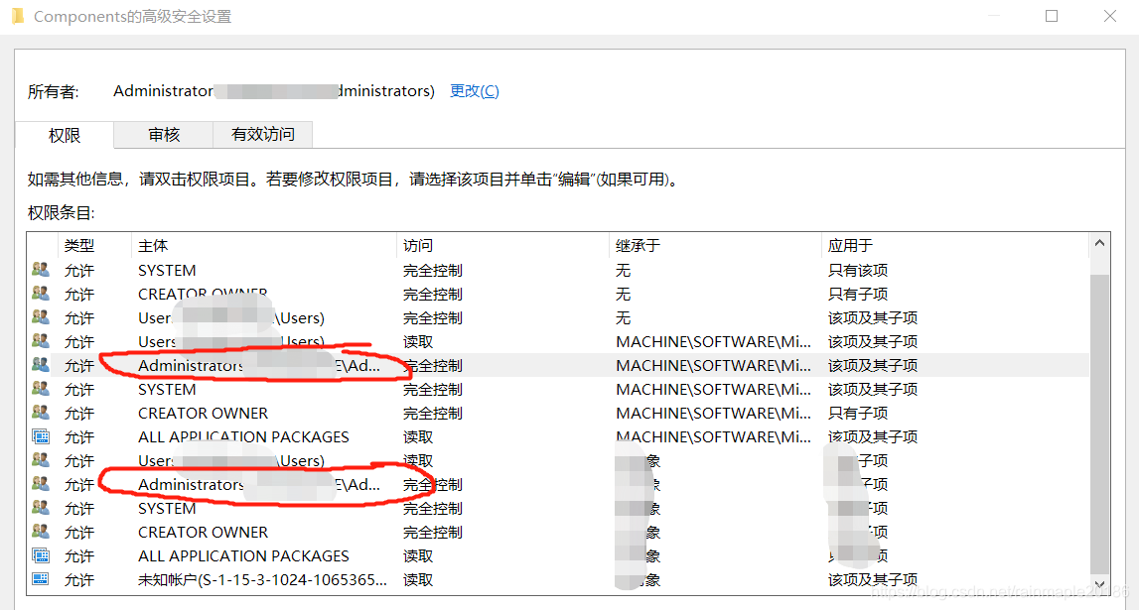Click the 读取 access cell of the 未知帐户 row

coord(418,579)
